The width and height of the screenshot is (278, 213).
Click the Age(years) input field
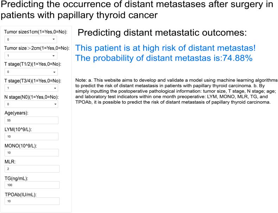[31, 120]
